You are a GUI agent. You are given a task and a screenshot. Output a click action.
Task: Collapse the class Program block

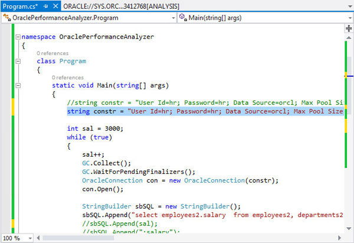pyautogui.click(x=18, y=61)
